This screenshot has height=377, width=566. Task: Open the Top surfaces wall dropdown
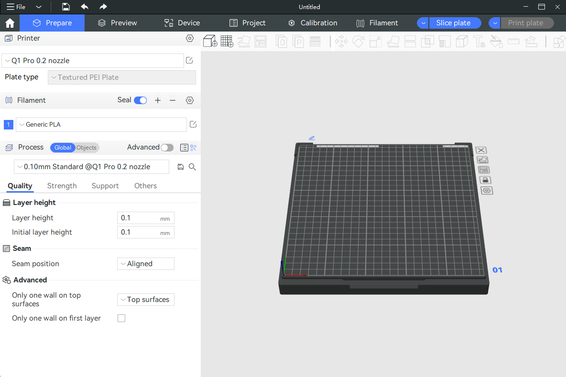point(146,300)
